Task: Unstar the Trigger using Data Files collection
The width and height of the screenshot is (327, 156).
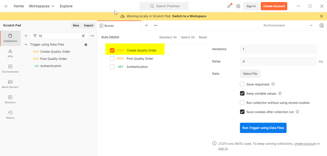Action: [x=86, y=45]
